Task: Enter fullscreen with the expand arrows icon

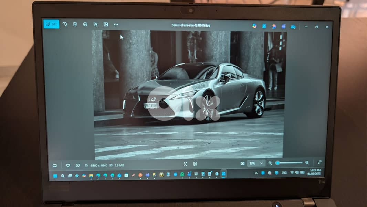Action: tap(320, 162)
